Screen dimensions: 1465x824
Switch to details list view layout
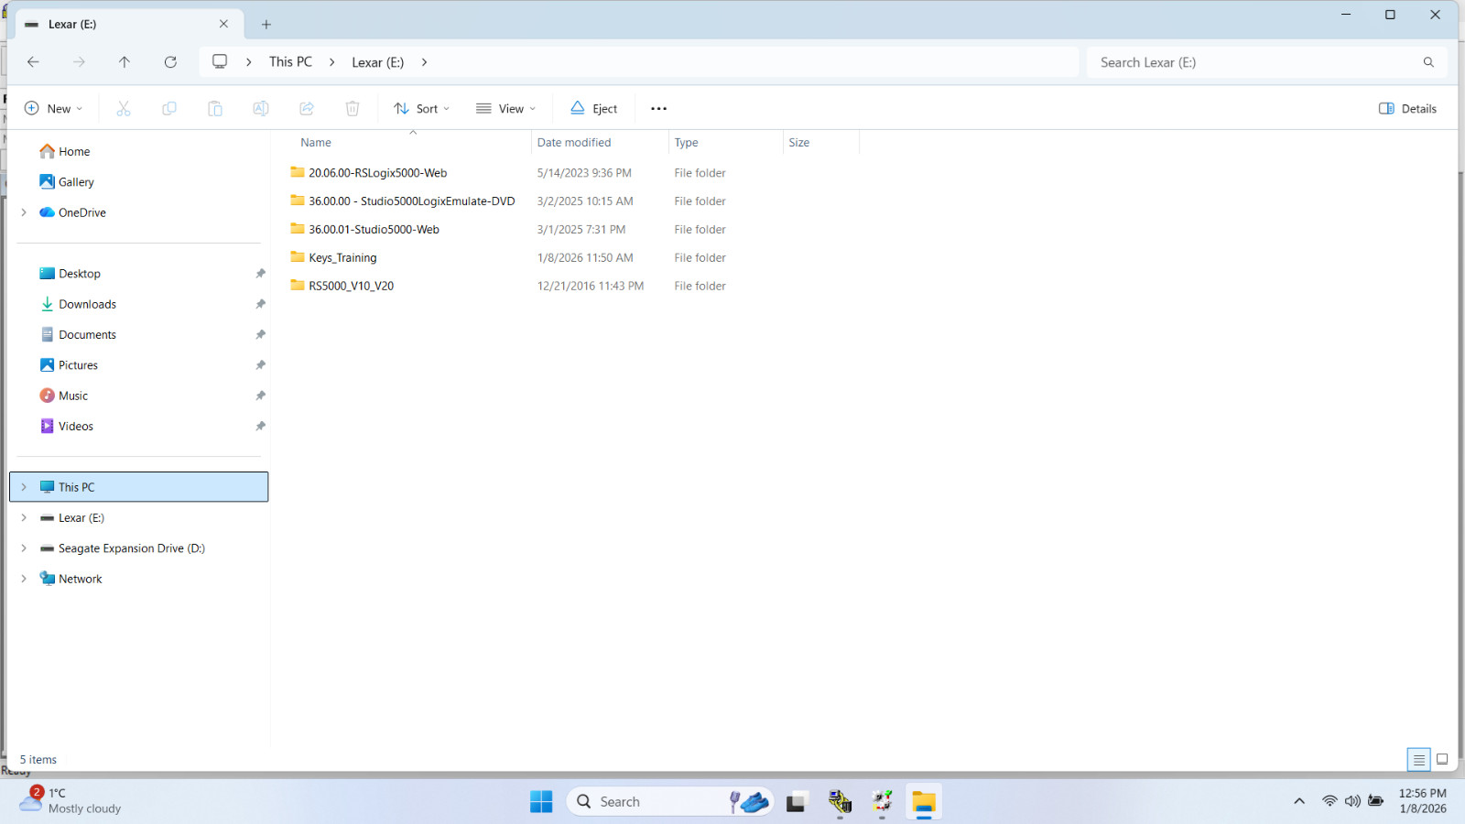(1418, 759)
